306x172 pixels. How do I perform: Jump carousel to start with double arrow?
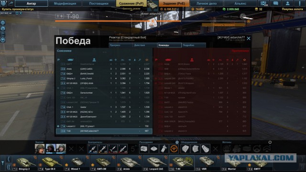point(9,167)
